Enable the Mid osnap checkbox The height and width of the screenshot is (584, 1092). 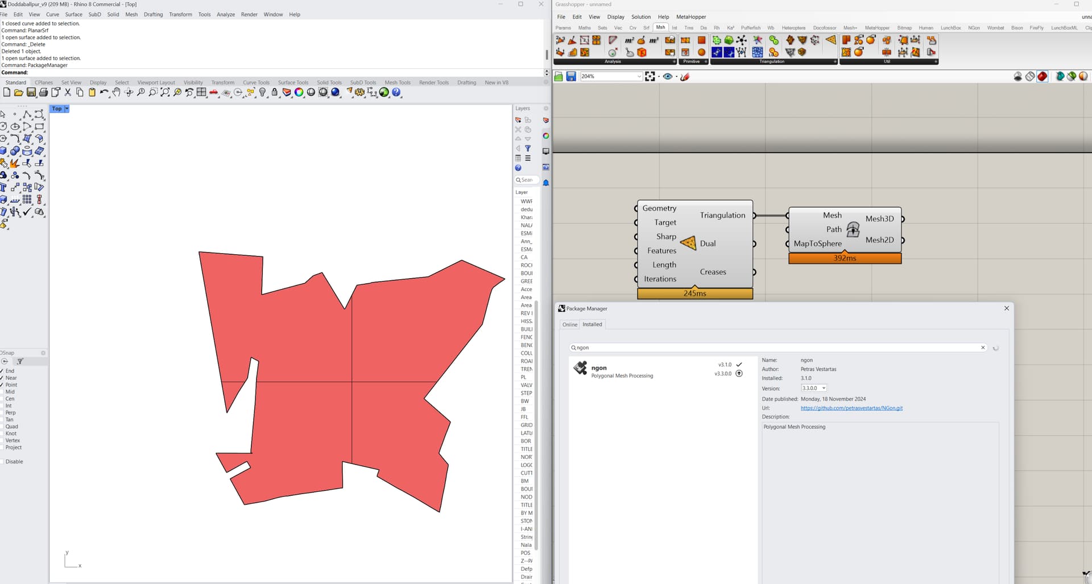click(2, 392)
